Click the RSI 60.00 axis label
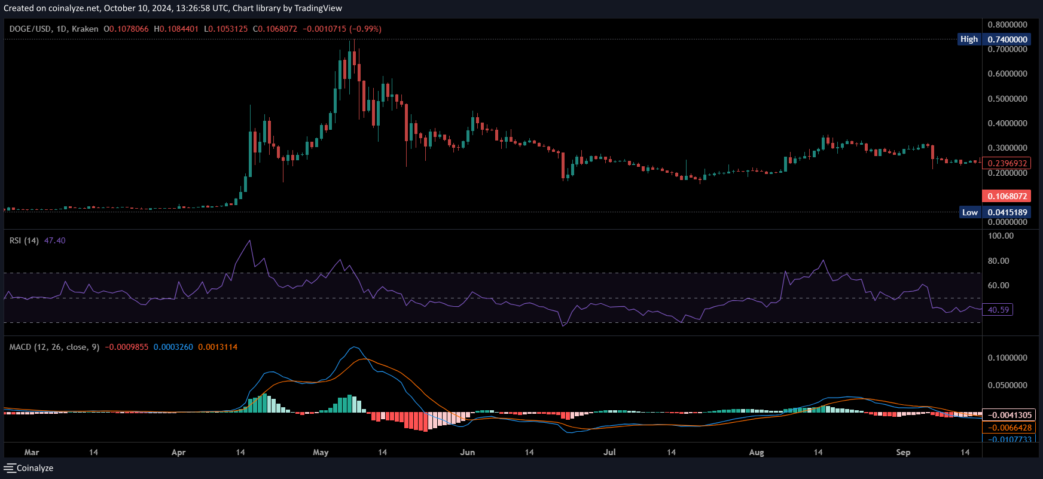 tap(998, 285)
